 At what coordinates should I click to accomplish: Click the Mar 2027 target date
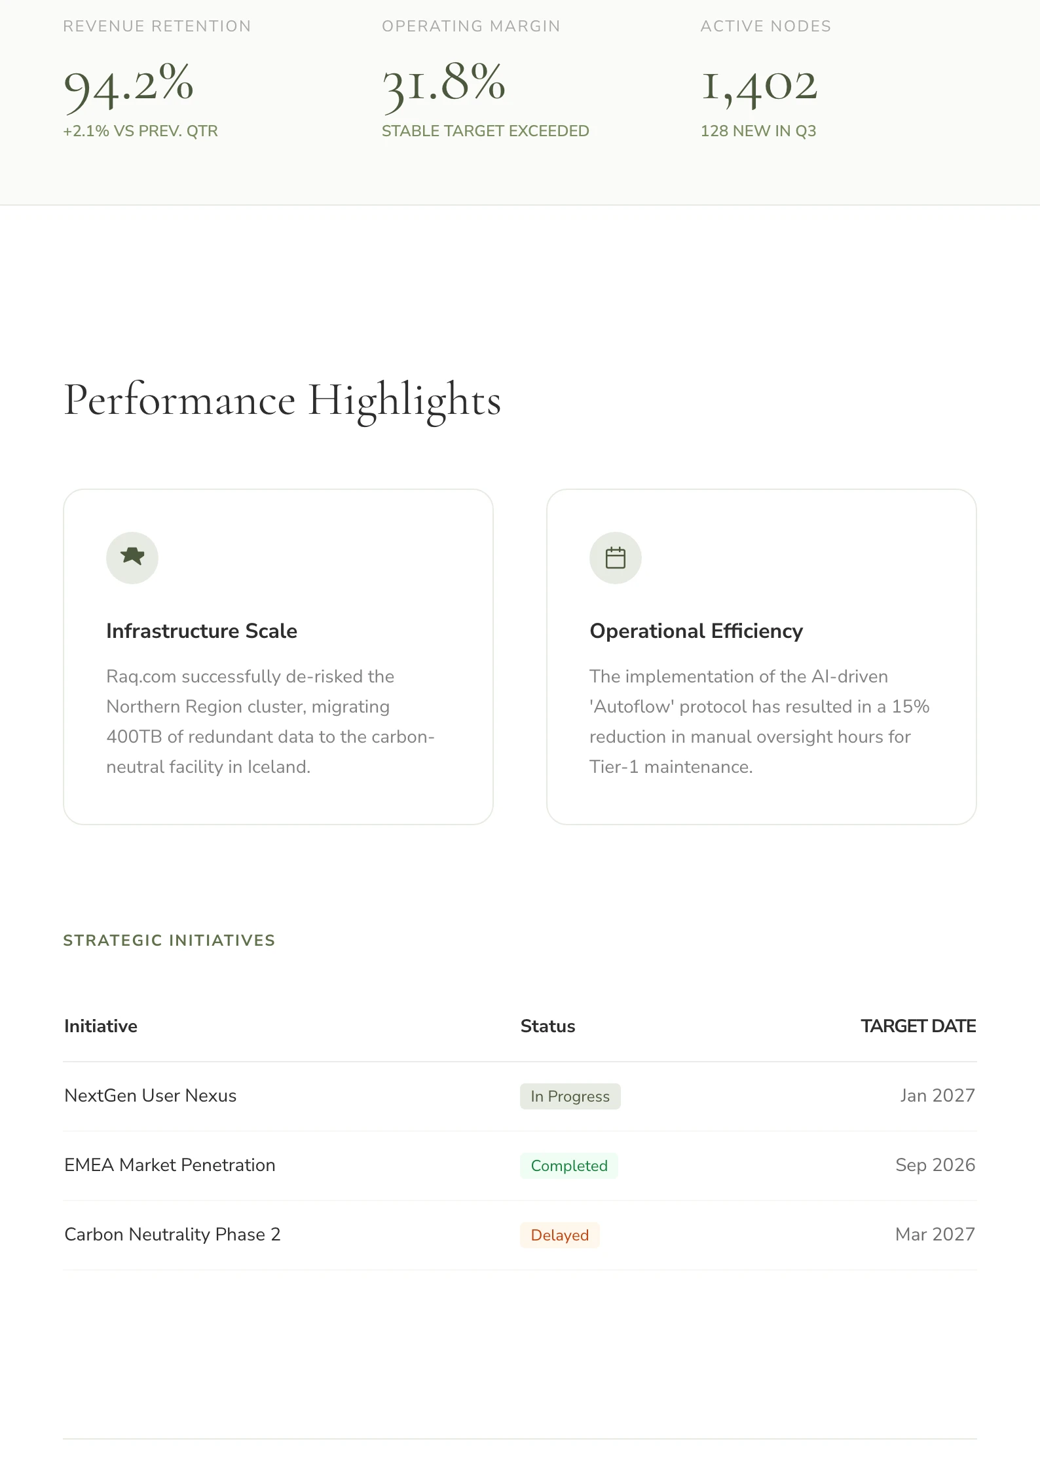[x=935, y=1235]
